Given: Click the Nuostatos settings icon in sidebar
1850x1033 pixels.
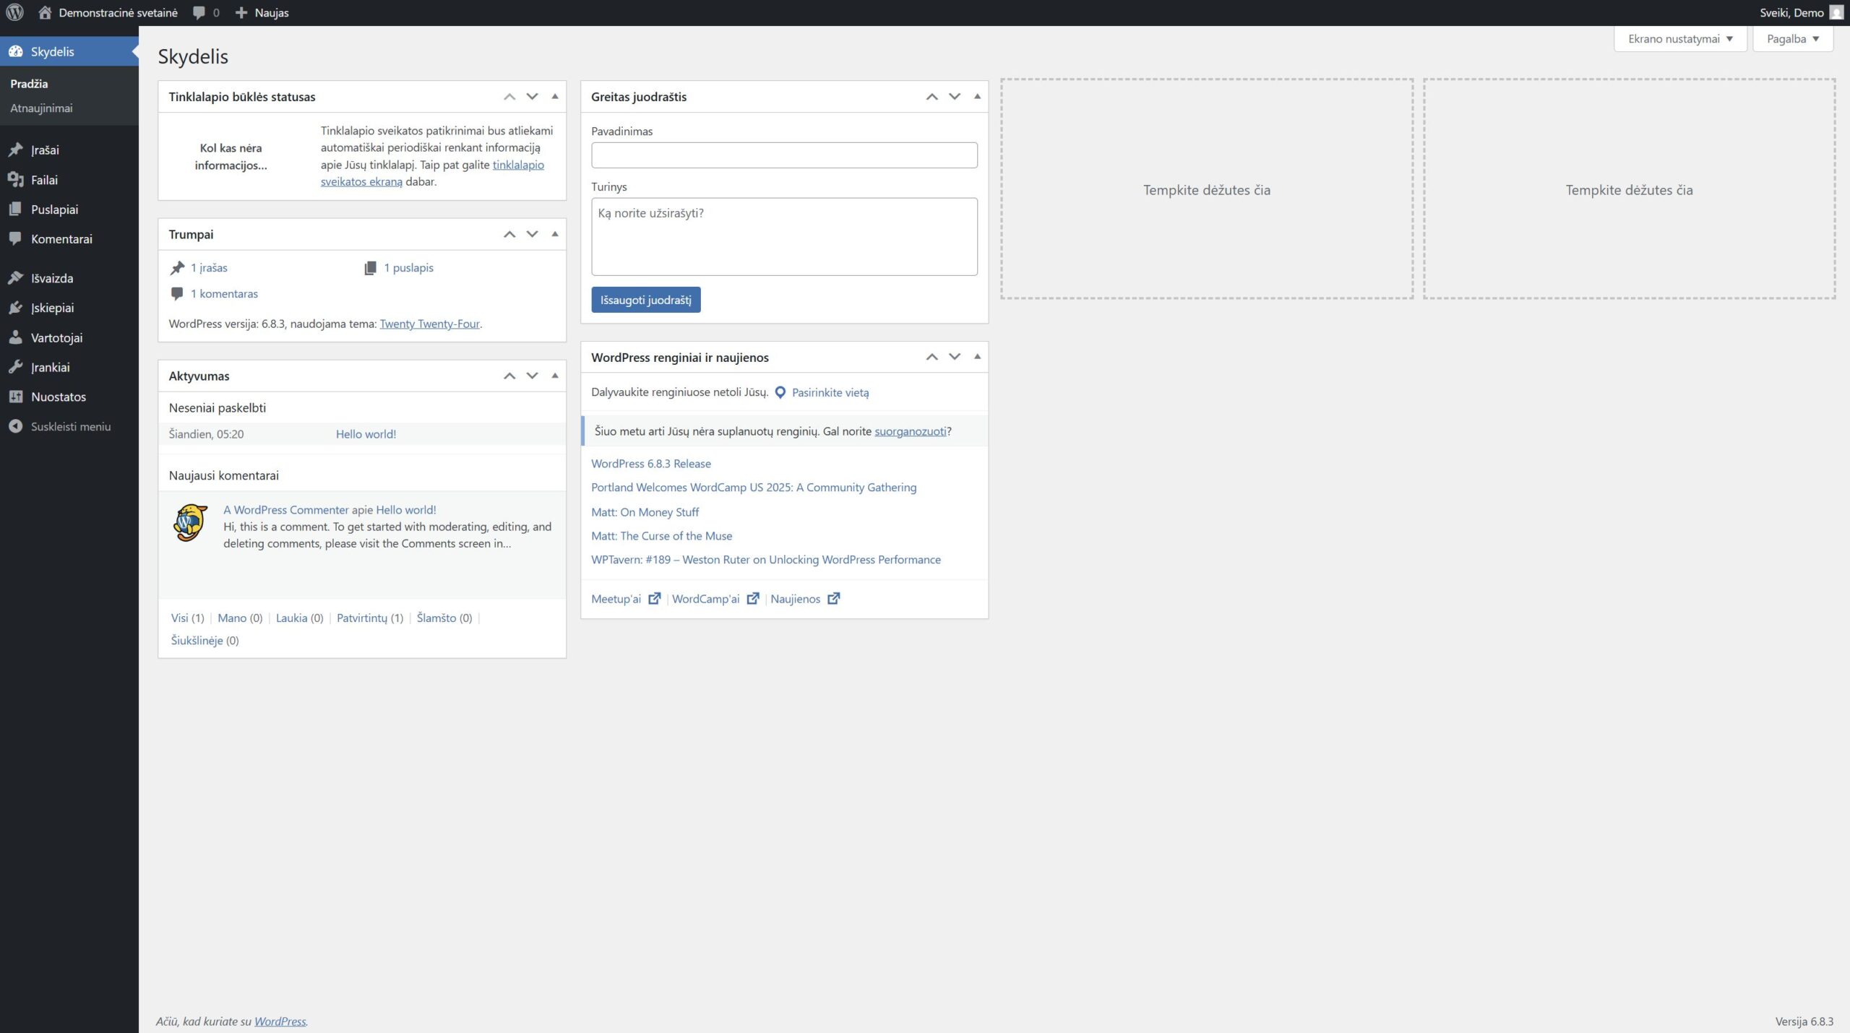Looking at the screenshot, I should click(15, 397).
